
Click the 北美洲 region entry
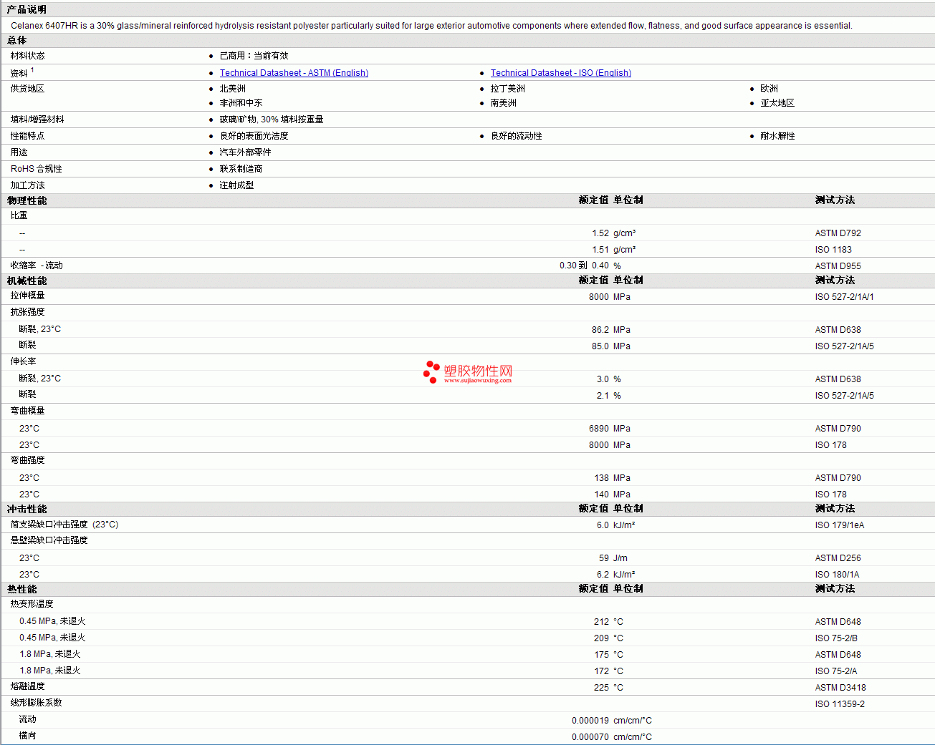pyautogui.click(x=232, y=89)
